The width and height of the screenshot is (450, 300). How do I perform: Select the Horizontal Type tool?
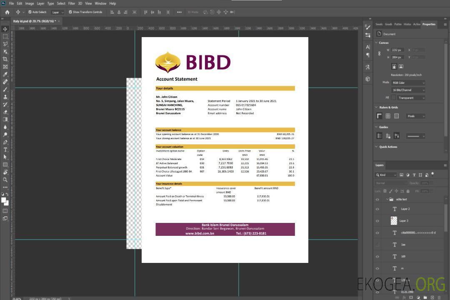[5, 150]
